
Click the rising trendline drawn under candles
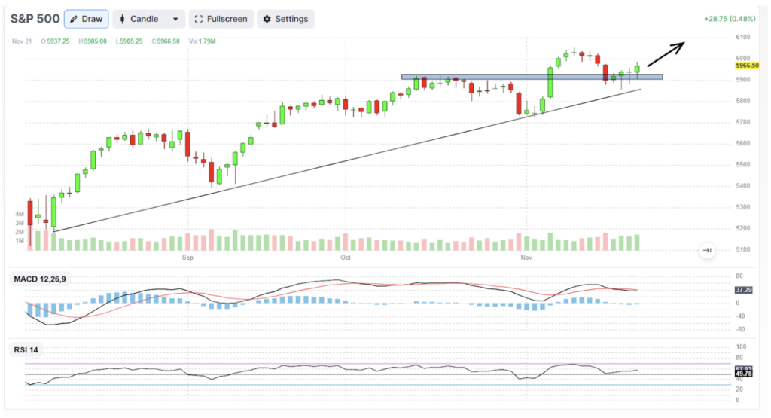click(347, 160)
